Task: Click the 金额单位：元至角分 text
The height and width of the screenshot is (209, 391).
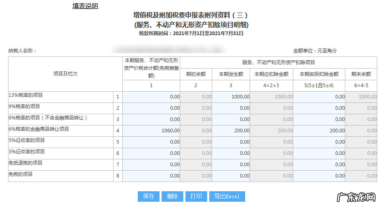Action: coord(315,51)
